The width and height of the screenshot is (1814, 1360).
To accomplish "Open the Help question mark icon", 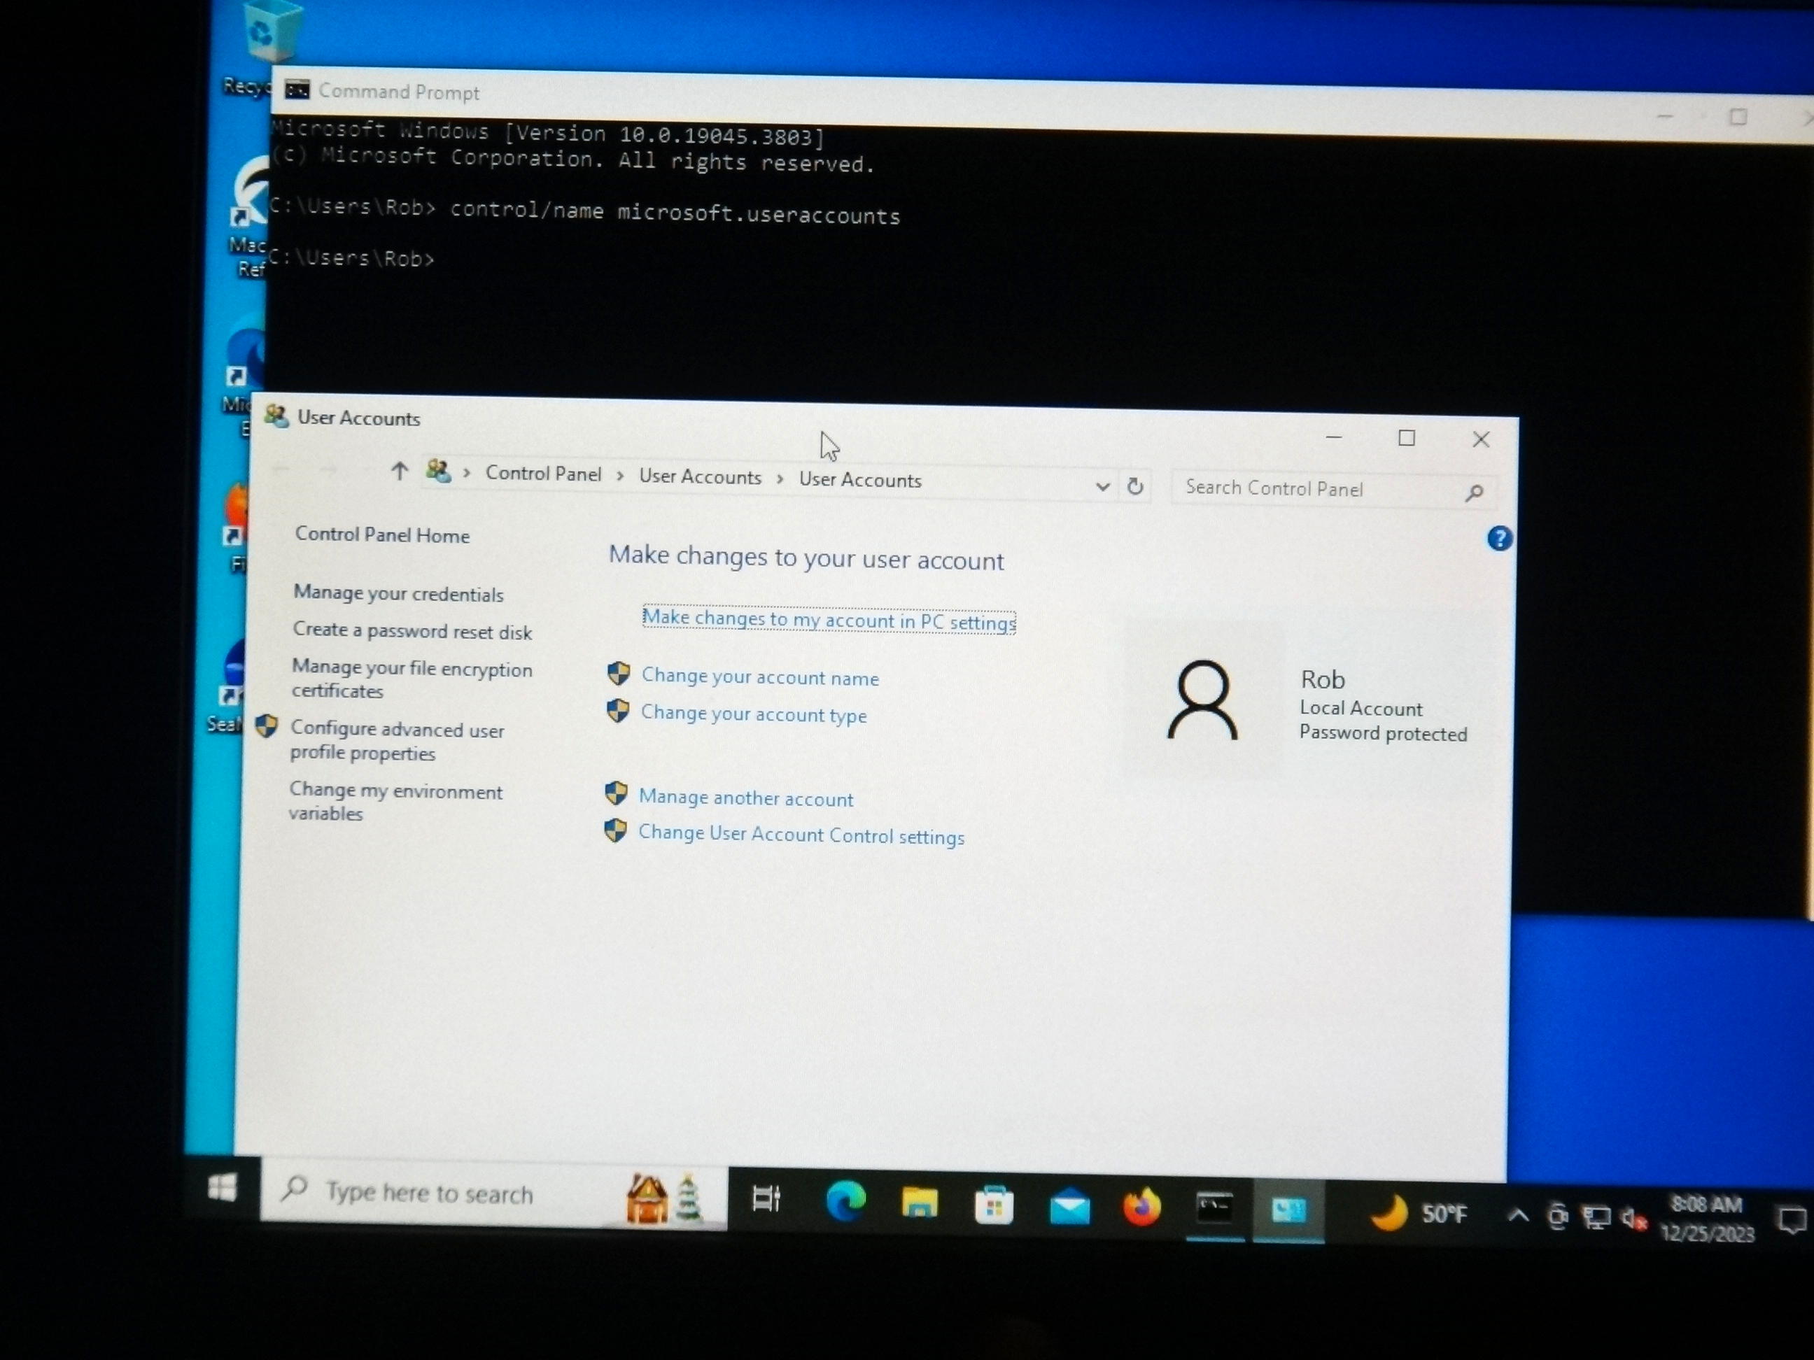I will click(x=1500, y=539).
